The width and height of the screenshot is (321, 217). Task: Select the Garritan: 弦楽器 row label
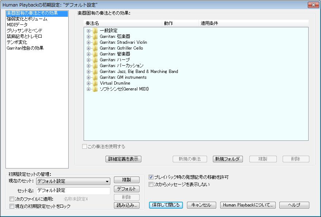click(x=115, y=36)
